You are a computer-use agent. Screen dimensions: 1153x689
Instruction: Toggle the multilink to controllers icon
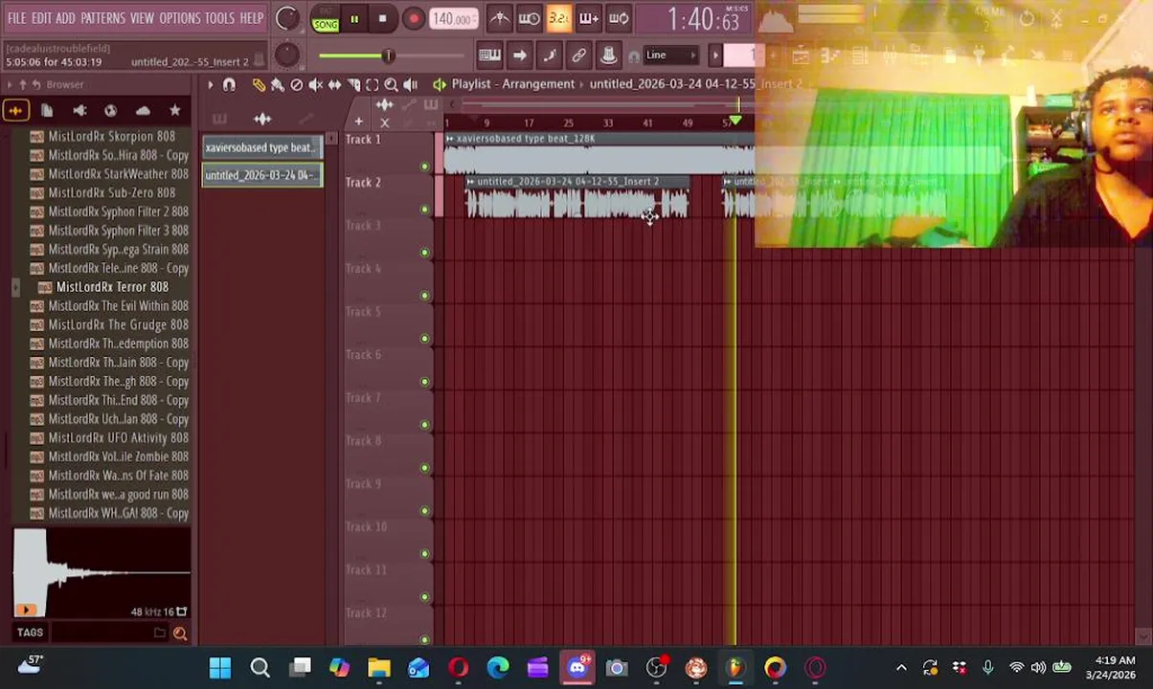(578, 56)
